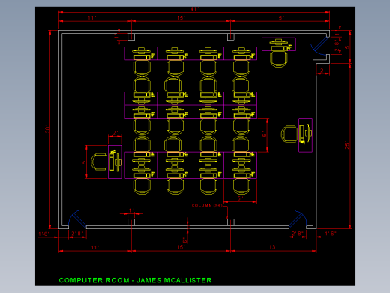
Task: Select the 6" wall thickness dimension at bottom
Action: click(185, 240)
